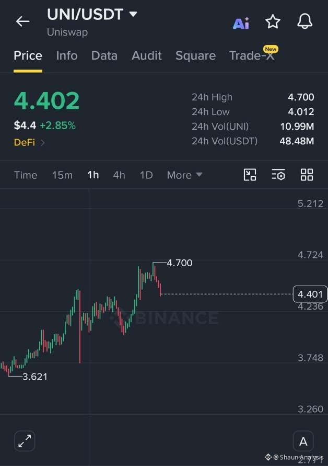Open the grid layout icon
Viewport: 328px width, 466px height.
click(307, 175)
